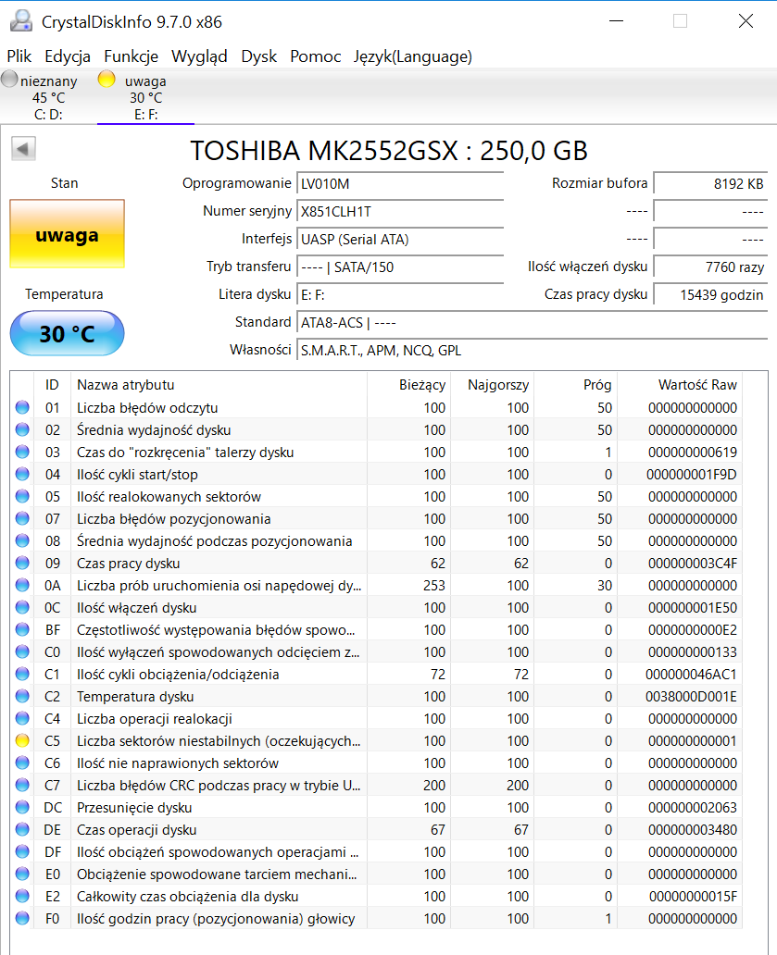Click the buffer size value 8192 KB
Viewport: 777px width, 955px height.
710,184
